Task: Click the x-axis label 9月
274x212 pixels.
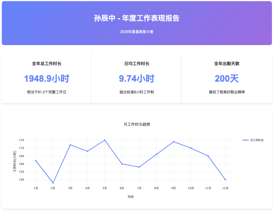Action: 174,188
